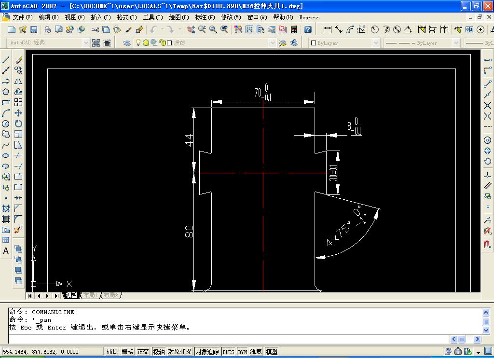Screen dimensions: 494x358
Task: Toggle 对象追踪 object snap tracking
Action: click(207, 352)
